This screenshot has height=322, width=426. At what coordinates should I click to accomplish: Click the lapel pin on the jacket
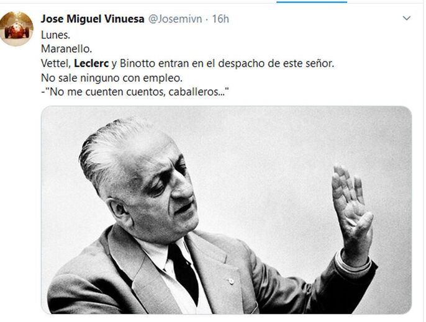231,281
